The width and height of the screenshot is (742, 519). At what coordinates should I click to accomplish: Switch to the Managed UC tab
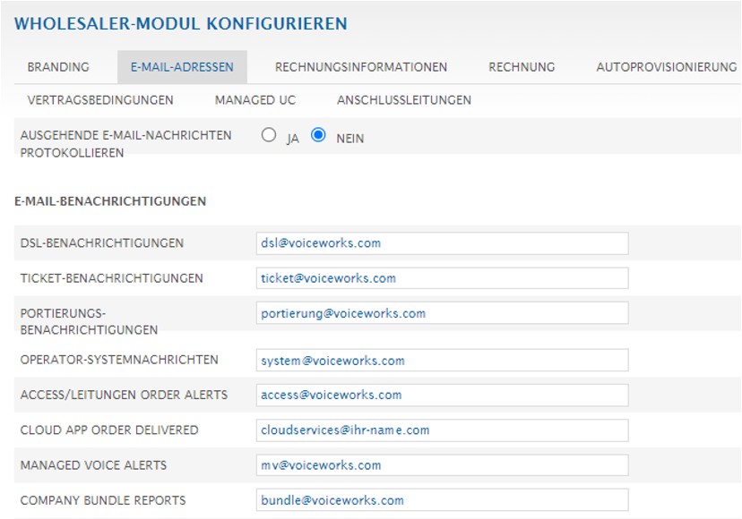click(x=255, y=100)
